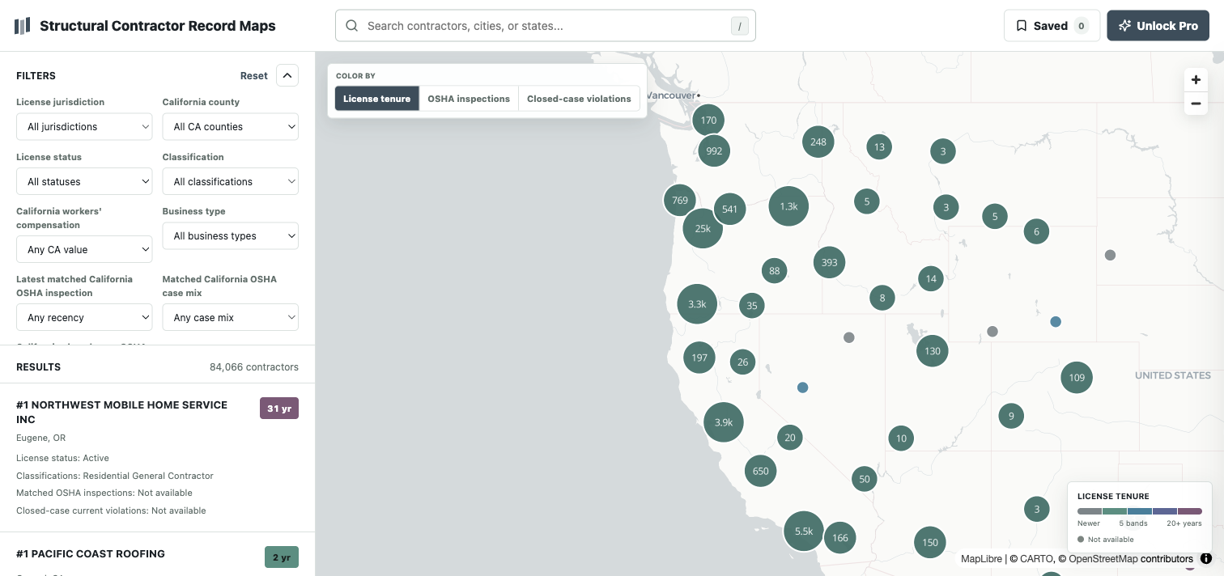Zoom in the map with plus

(x=1196, y=80)
